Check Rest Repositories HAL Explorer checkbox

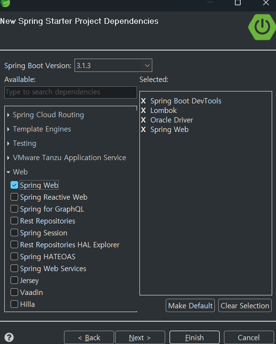[x=14, y=244]
